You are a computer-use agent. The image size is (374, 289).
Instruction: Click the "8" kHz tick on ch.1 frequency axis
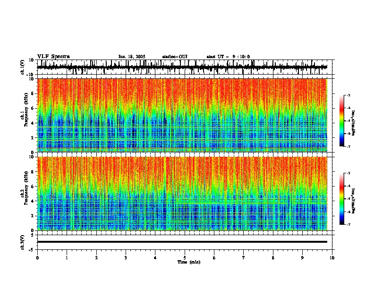pyautogui.click(x=33, y=93)
